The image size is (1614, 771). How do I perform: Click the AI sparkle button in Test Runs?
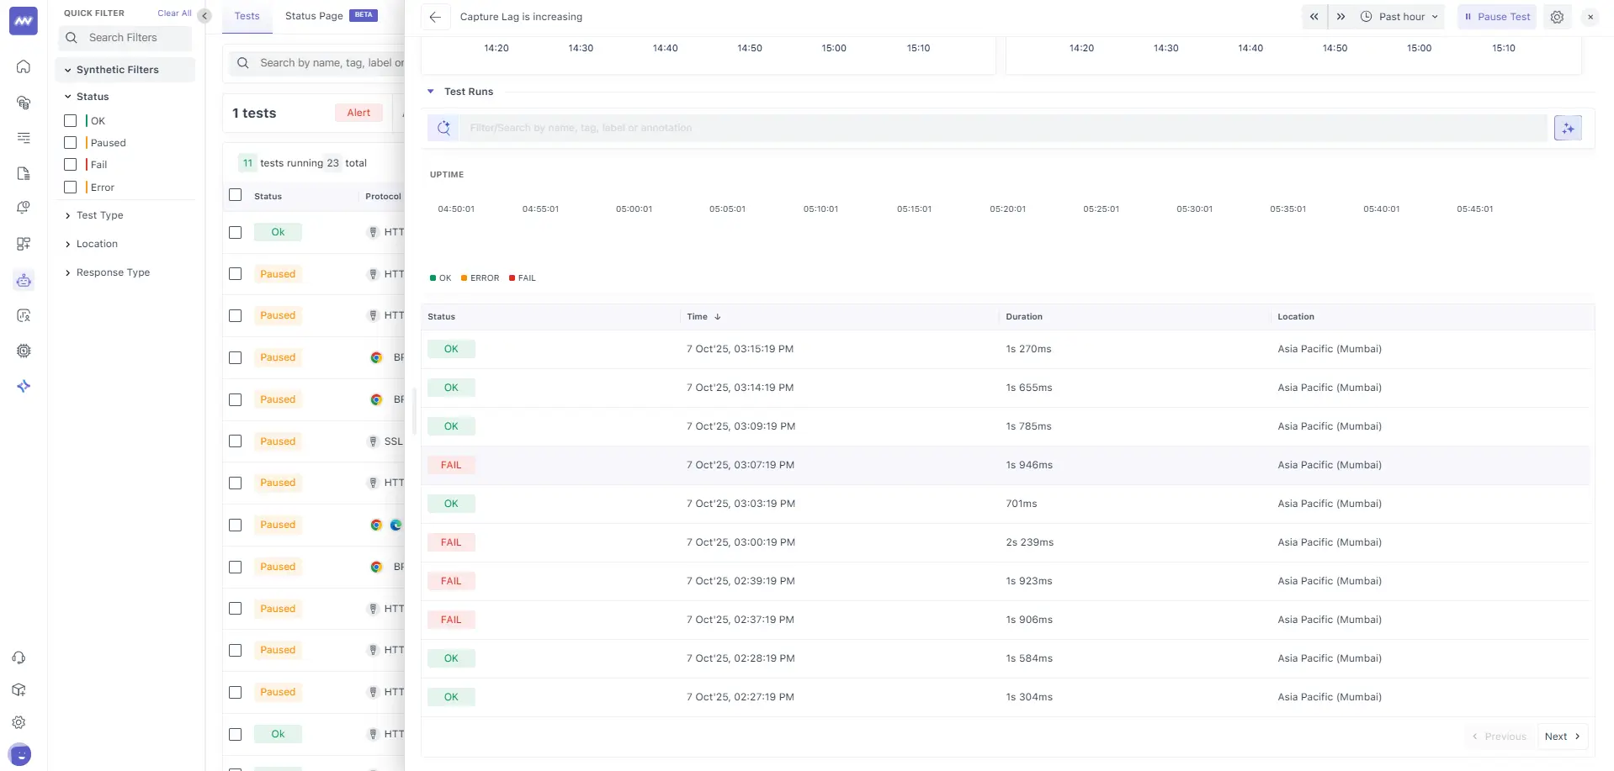tap(1568, 128)
